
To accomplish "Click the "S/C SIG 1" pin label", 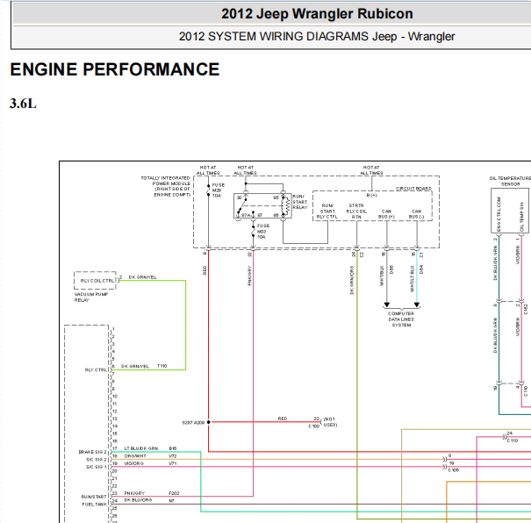I will tap(97, 467).
